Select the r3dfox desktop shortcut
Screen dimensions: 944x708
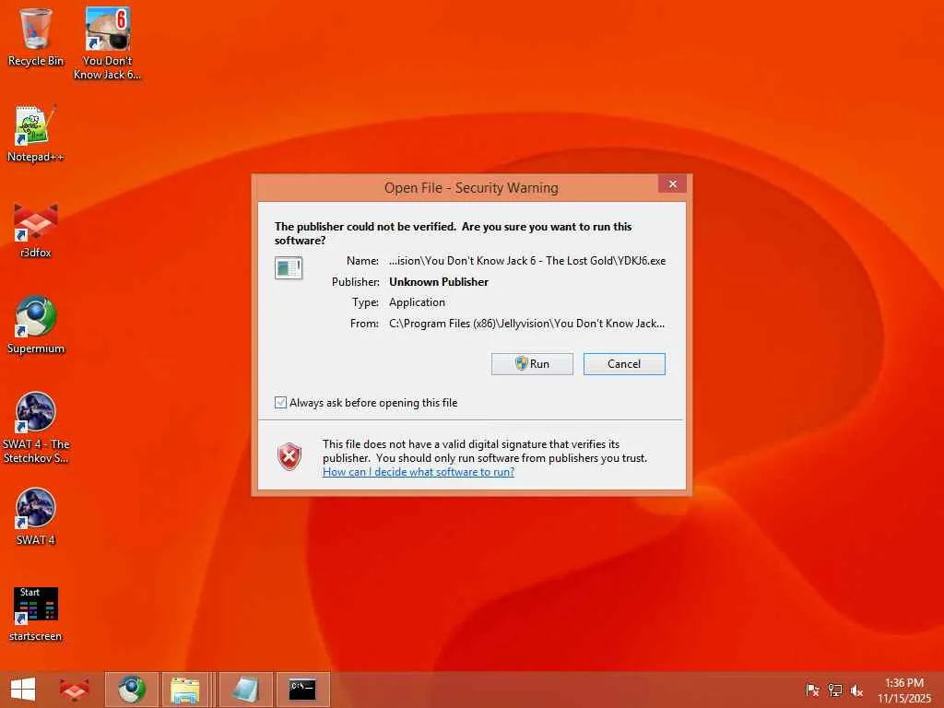pyautogui.click(x=36, y=230)
